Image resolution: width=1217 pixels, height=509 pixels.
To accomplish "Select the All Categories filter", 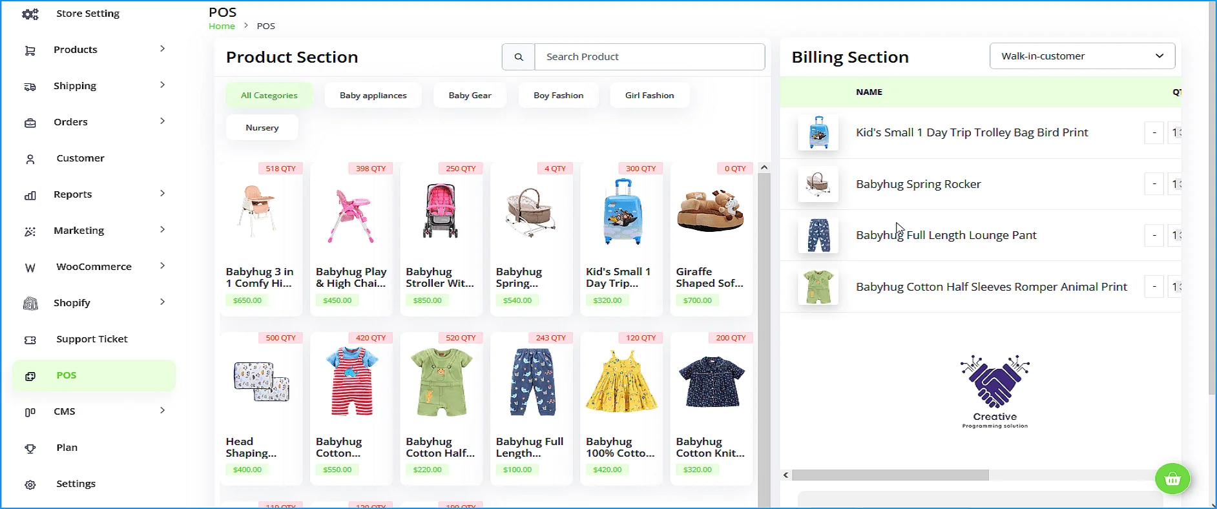I will (x=269, y=95).
